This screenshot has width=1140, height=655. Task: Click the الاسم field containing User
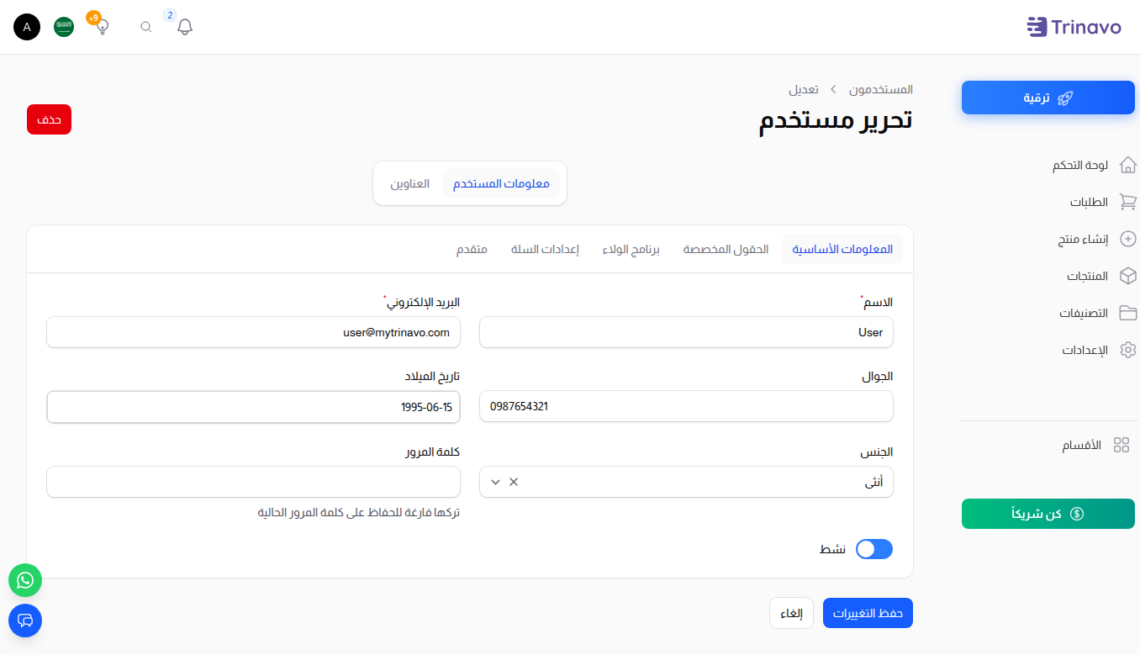[686, 332]
